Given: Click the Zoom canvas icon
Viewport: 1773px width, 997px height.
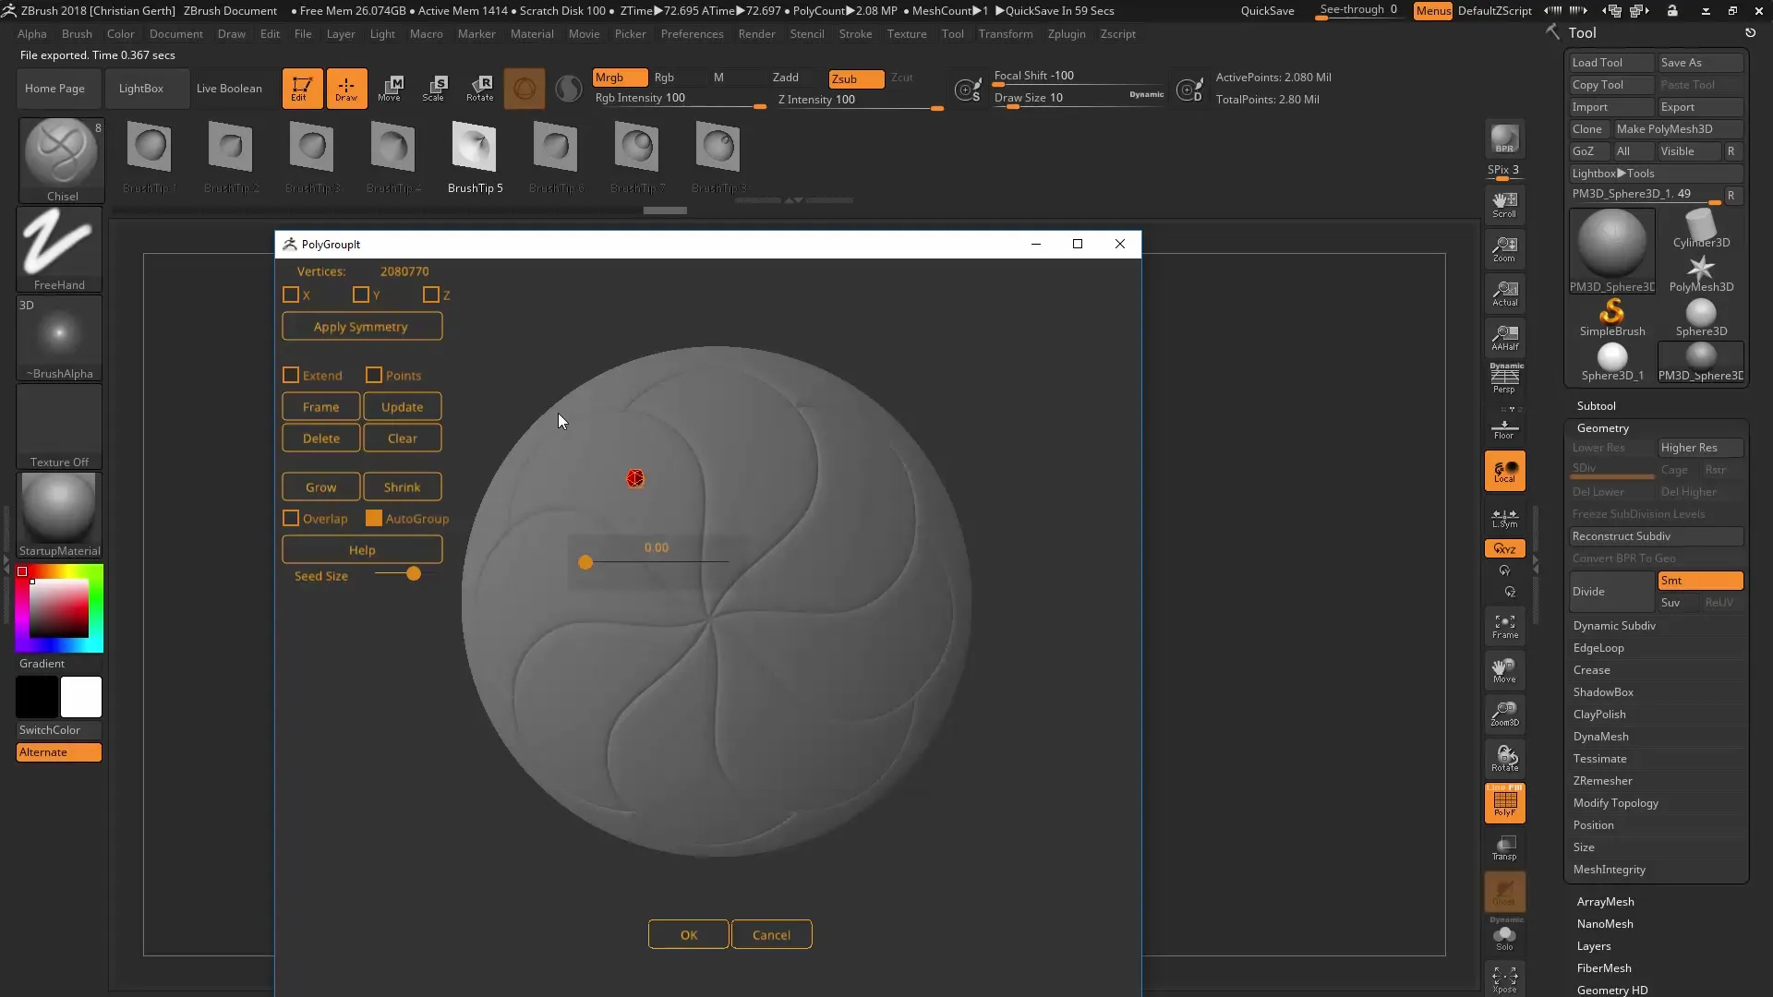Looking at the screenshot, I should pos(1504,249).
